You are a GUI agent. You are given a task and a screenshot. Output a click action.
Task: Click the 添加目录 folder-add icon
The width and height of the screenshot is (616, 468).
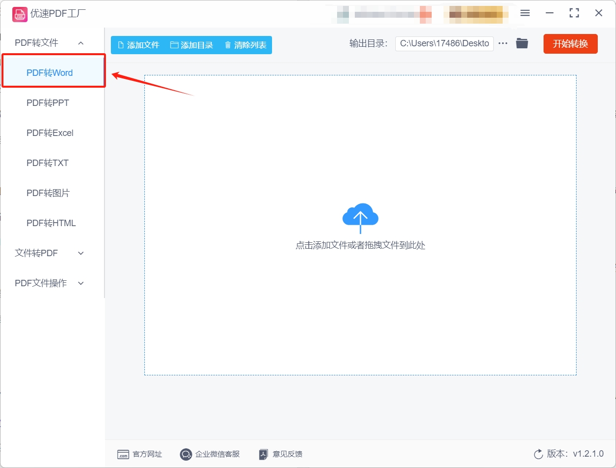[173, 44]
